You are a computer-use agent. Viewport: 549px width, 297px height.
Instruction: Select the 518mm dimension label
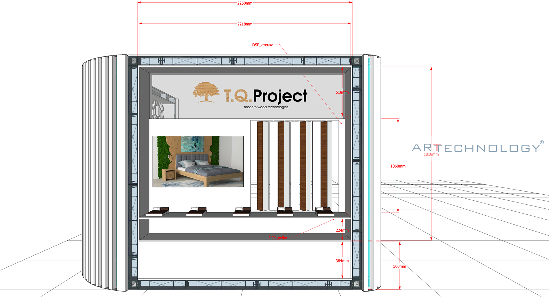(342, 92)
